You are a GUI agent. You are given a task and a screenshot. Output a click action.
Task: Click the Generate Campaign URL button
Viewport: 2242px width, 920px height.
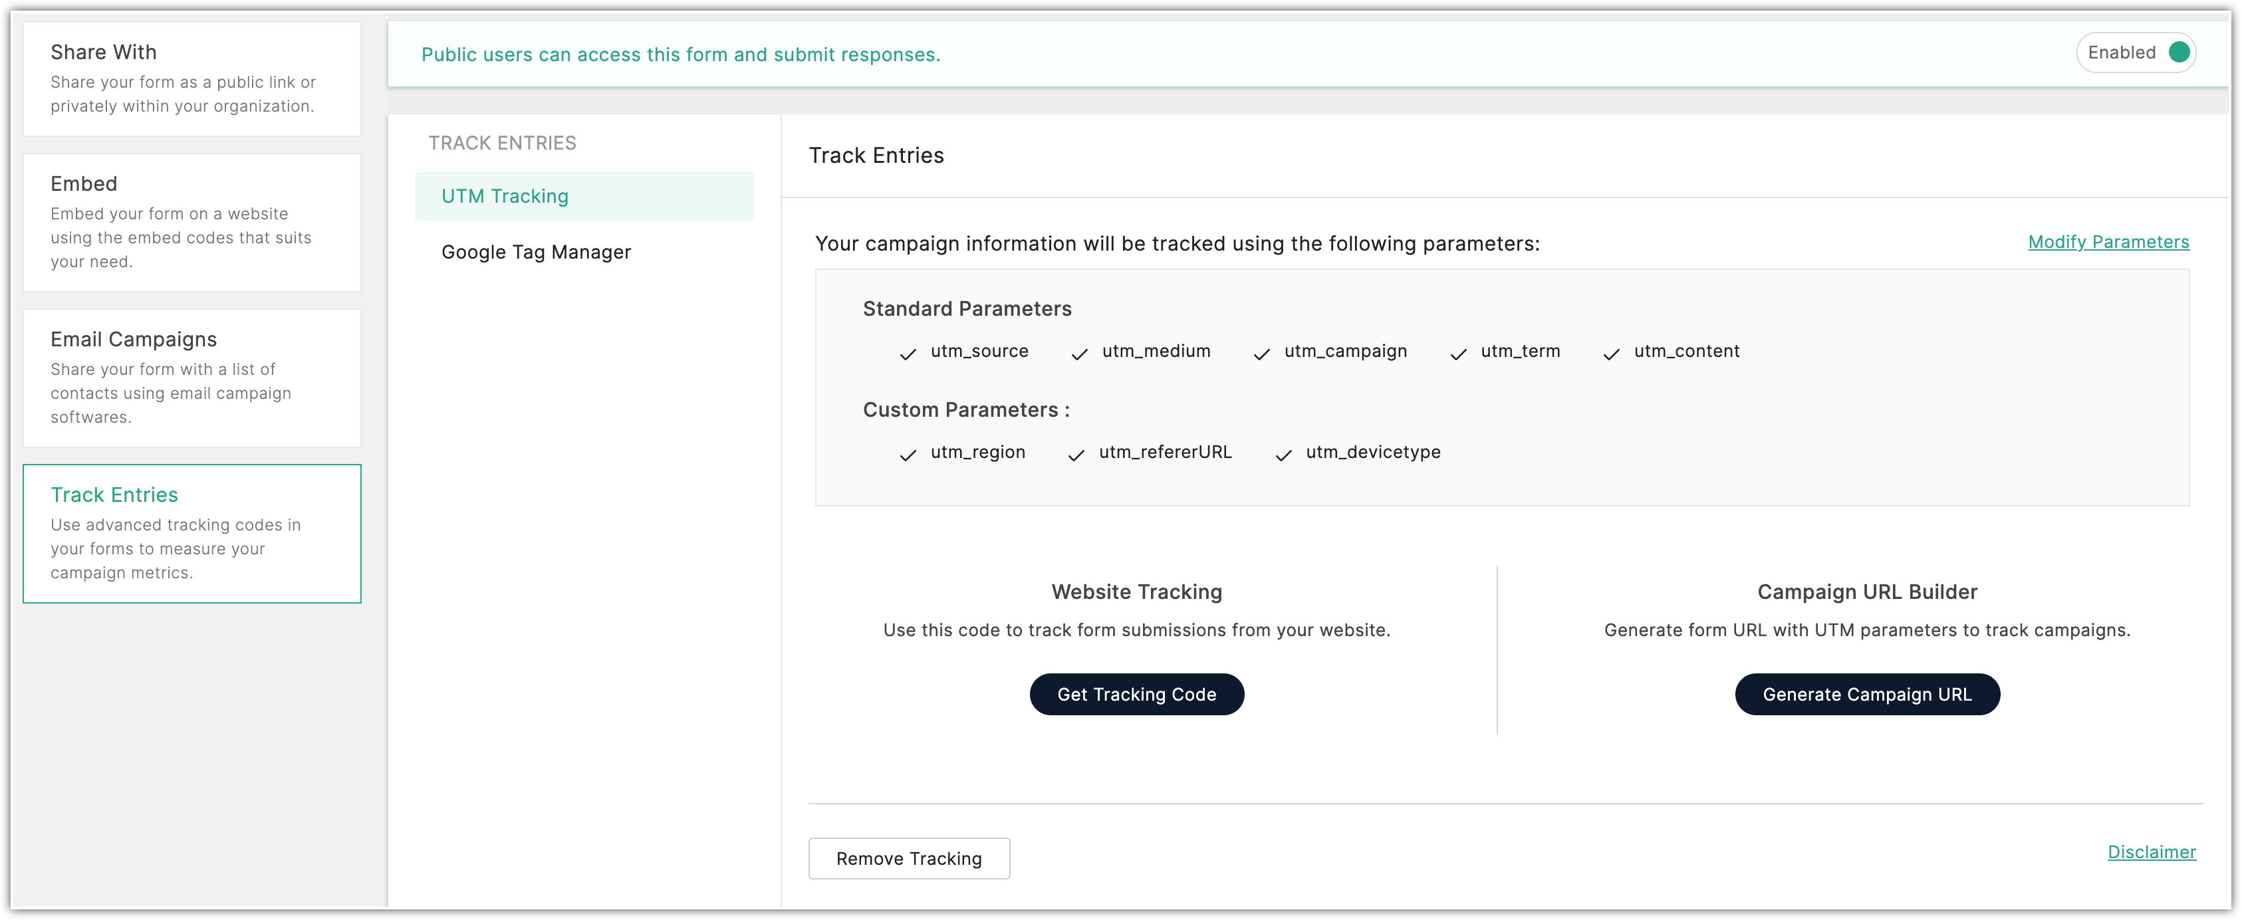pyautogui.click(x=1867, y=694)
